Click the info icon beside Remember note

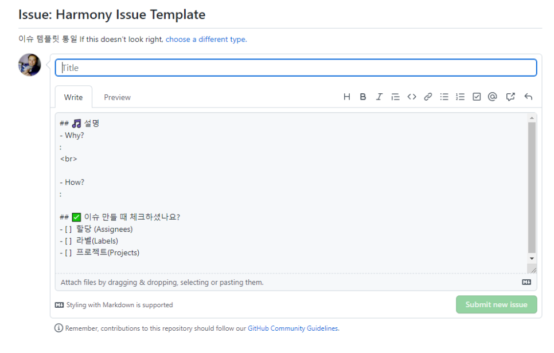[x=58, y=328]
